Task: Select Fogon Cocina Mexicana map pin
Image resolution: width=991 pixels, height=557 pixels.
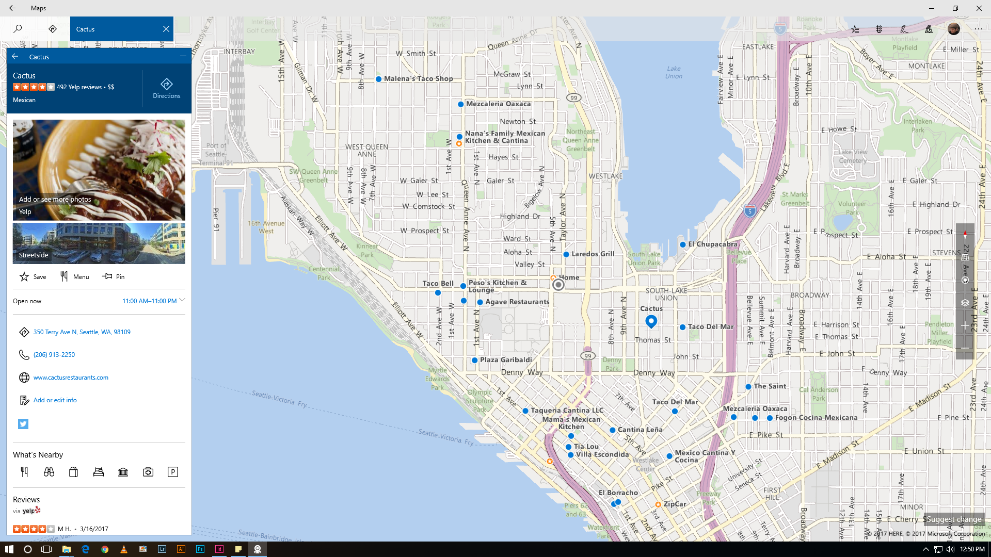Action: [770, 418]
